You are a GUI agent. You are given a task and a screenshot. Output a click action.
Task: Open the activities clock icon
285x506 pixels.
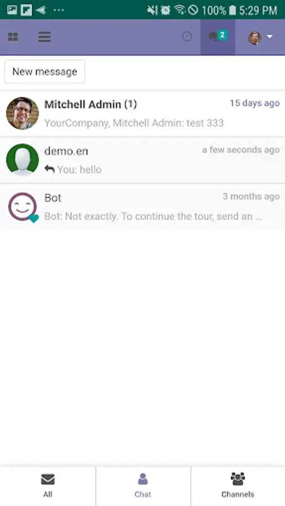(x=187, y=37)
